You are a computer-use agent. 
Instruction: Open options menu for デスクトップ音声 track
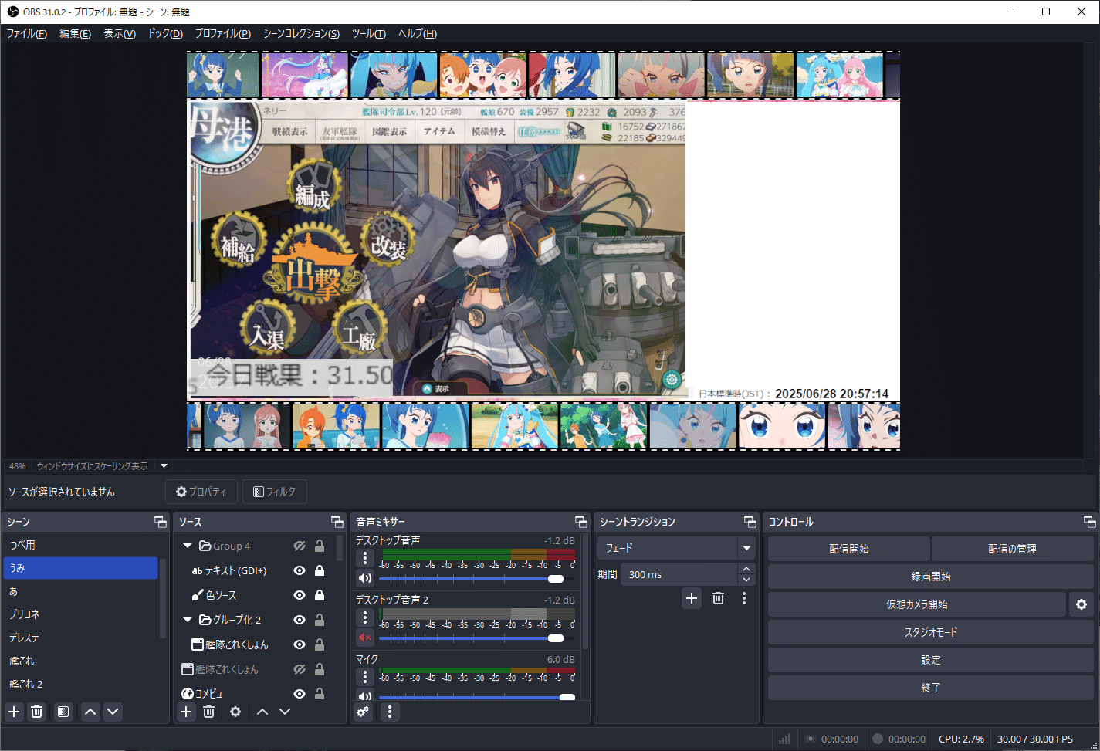[x=365, y=557]
